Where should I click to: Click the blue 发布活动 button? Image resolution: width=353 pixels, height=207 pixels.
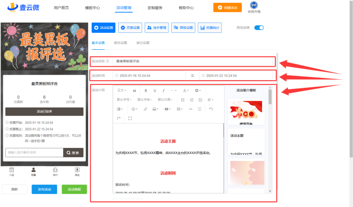tap(44, 189)
